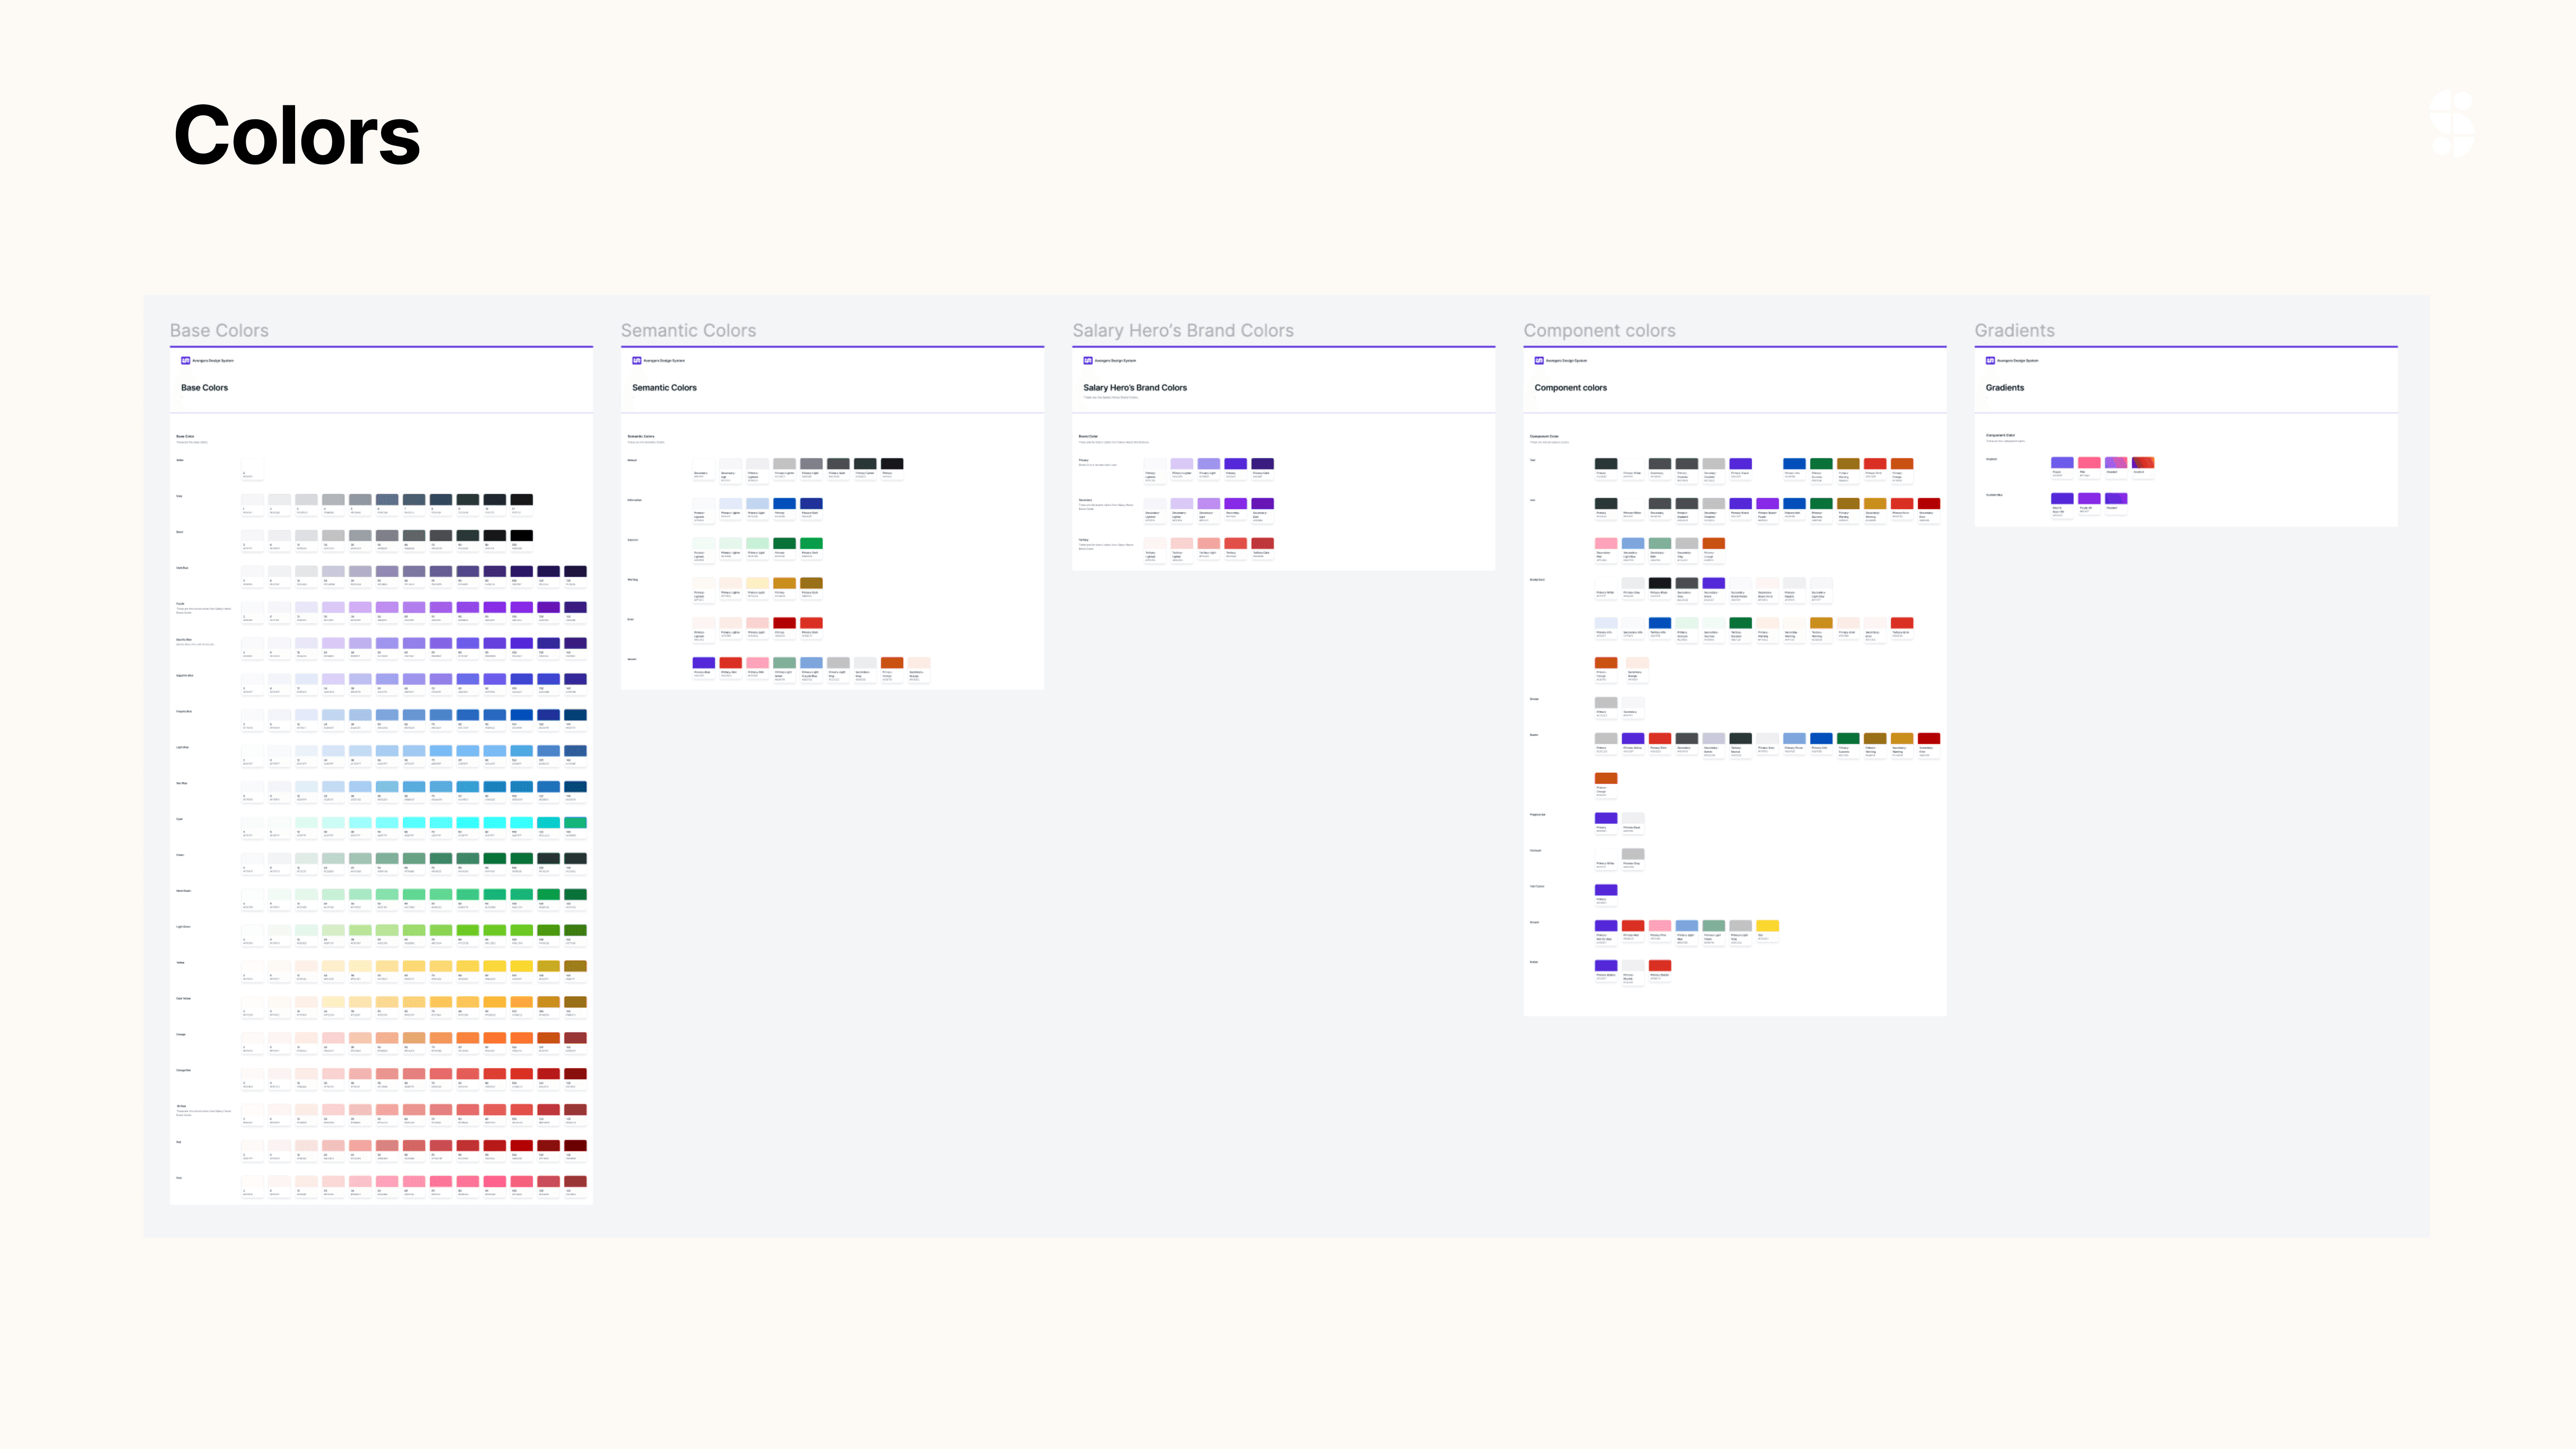Click the bold "Semantic Colors" heading inside the frame
The image size is (2576, 1449).
pyautogui.click(x=664, y=388)
